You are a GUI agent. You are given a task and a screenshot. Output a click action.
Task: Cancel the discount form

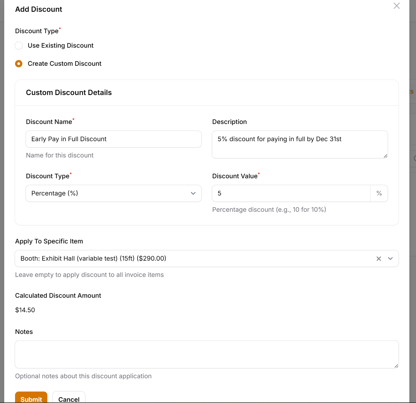point(69,399)
